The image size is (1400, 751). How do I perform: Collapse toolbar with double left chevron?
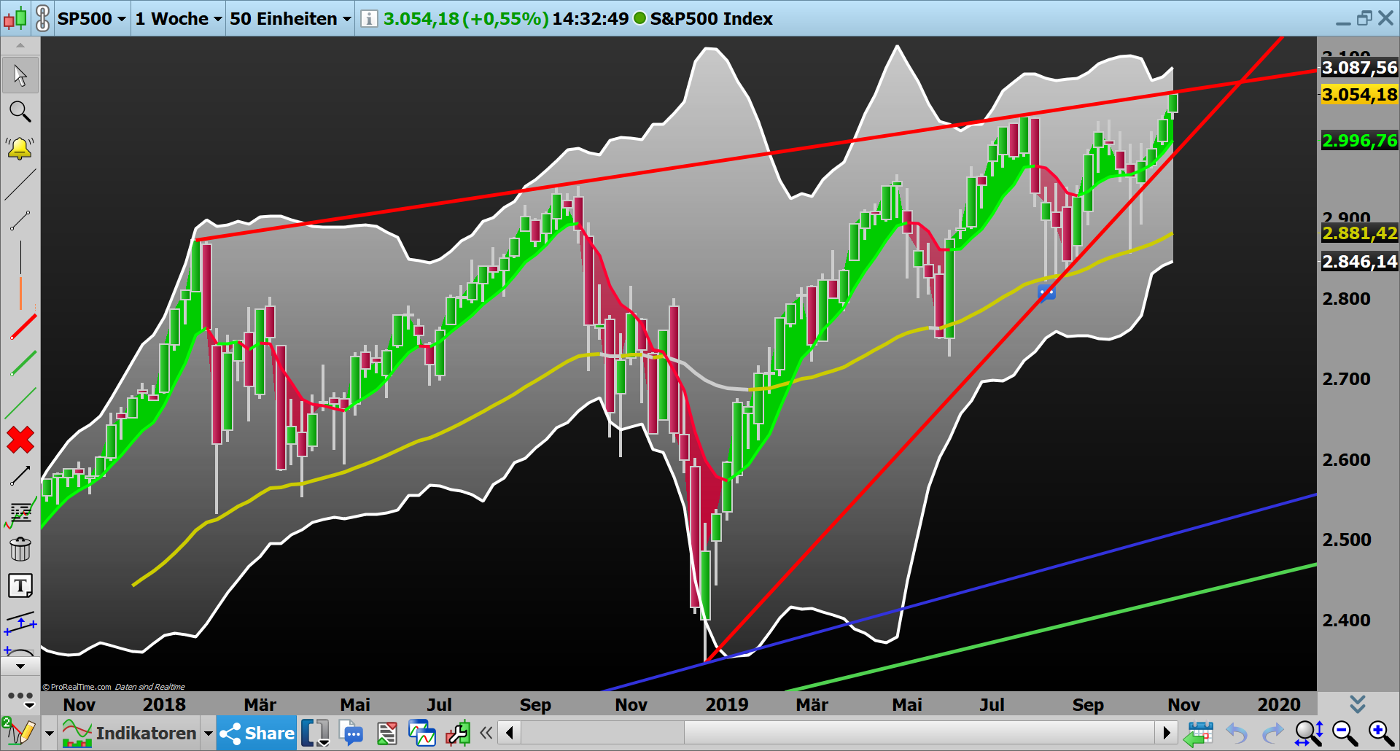486,733
